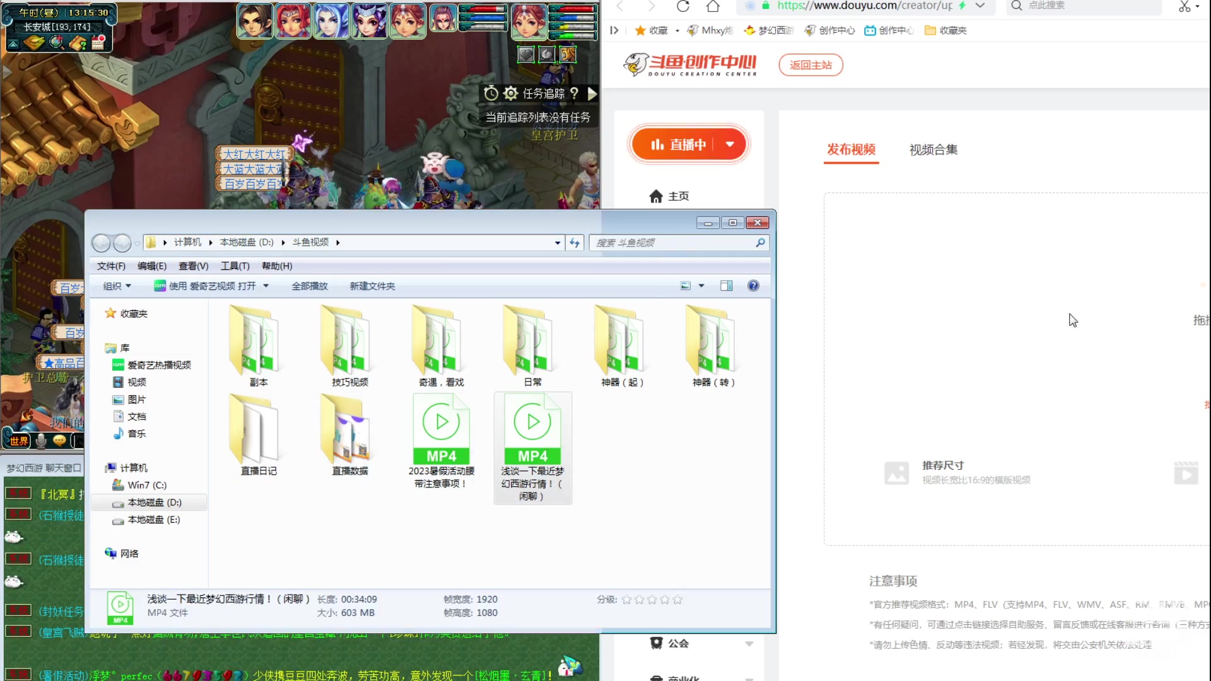Click the golden buff status icon in game
1211x681 pixels.
(568, 54)
